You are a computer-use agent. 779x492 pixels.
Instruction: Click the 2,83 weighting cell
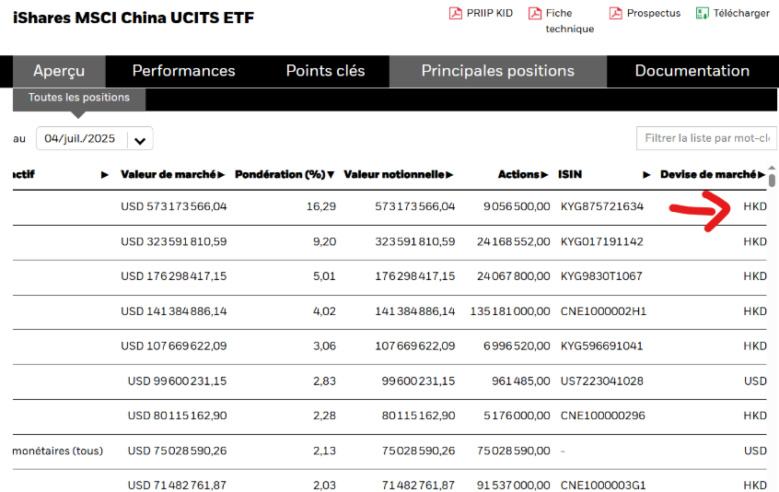coord(324,381)
